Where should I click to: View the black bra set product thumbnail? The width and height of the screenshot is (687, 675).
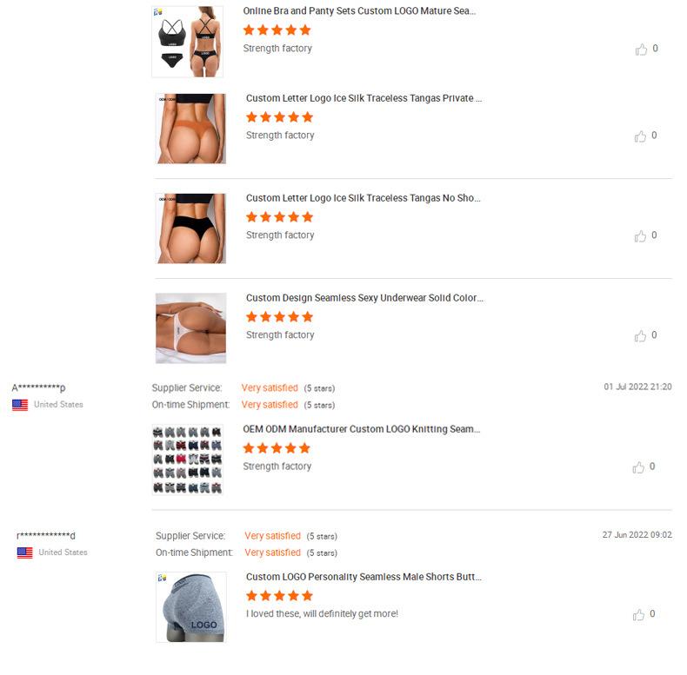(188, 42)
